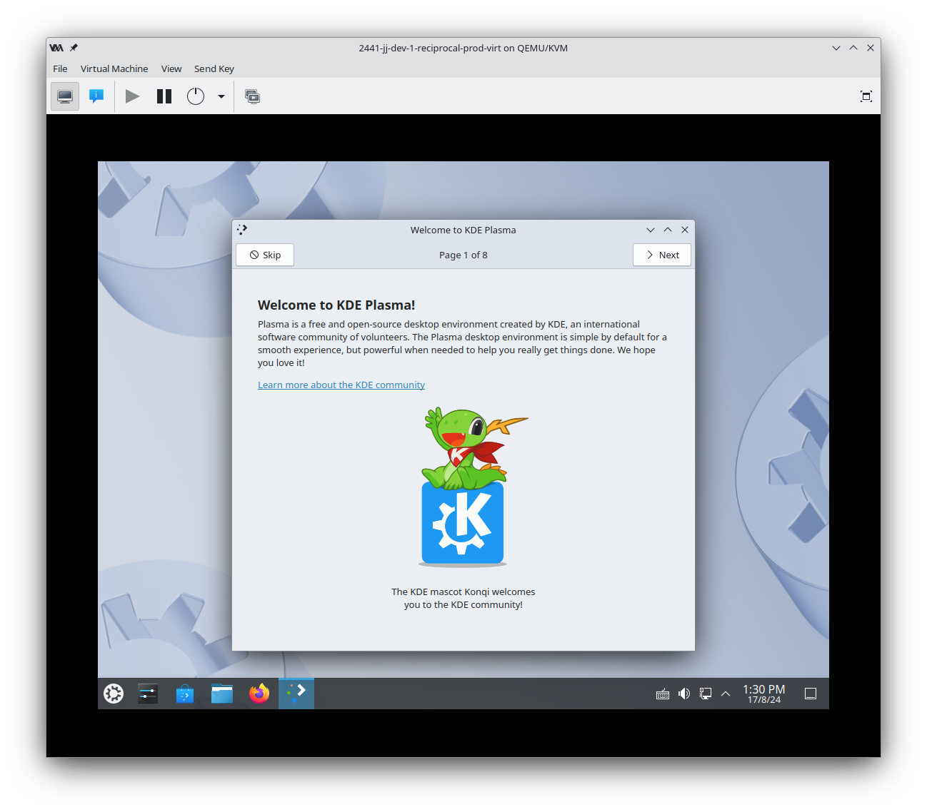Image resolution: width=927 pixels, height=812 pixels.
Task: Open the clock showing 1:30 PM
Action: (764, 694)
